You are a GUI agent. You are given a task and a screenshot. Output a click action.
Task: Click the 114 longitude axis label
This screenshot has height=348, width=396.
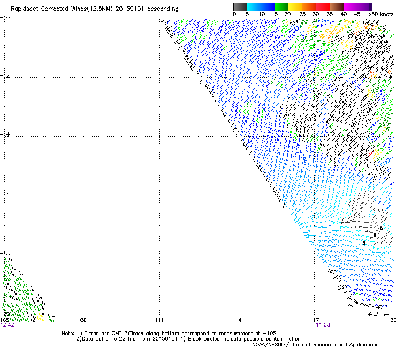click(x=237, y=320)
